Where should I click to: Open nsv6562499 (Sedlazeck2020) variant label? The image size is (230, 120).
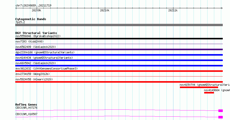pyautogui.click(x=36, y=47)
